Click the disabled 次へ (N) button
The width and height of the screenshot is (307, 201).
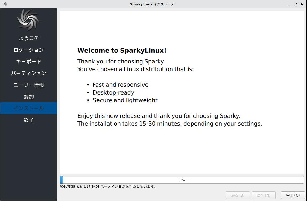point(263,195)
